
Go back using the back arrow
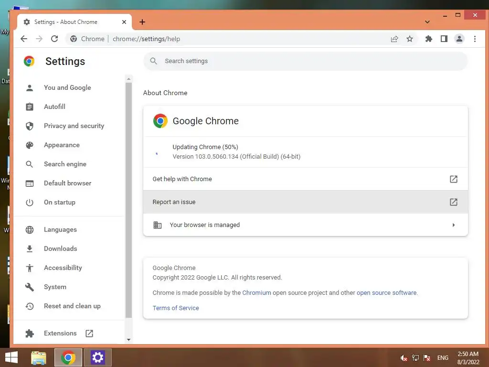24,39
